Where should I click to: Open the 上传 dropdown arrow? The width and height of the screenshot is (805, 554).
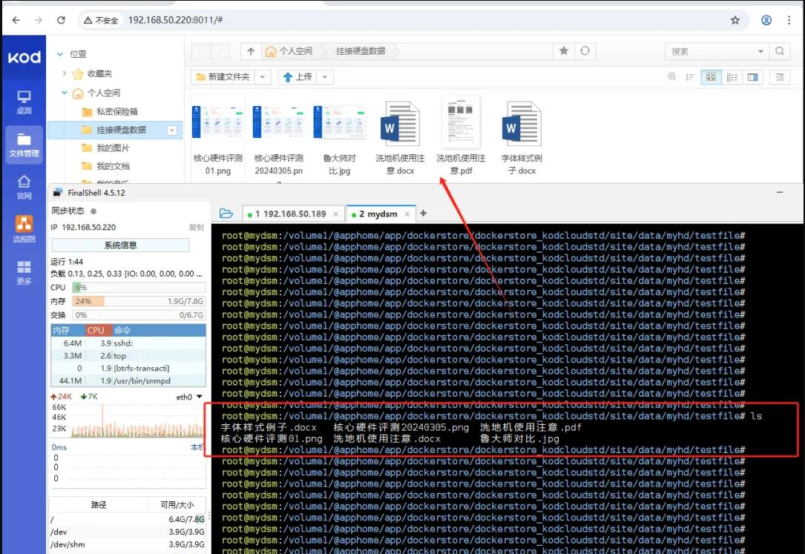pyautogui.click(x=325, y=77)
